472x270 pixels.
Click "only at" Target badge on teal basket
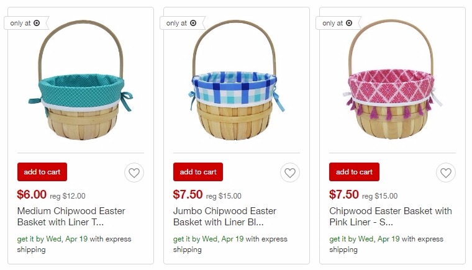[26, 23]
